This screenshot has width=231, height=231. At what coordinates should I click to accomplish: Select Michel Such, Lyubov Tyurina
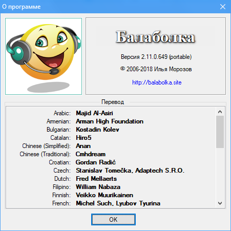[x=118, y=203]
